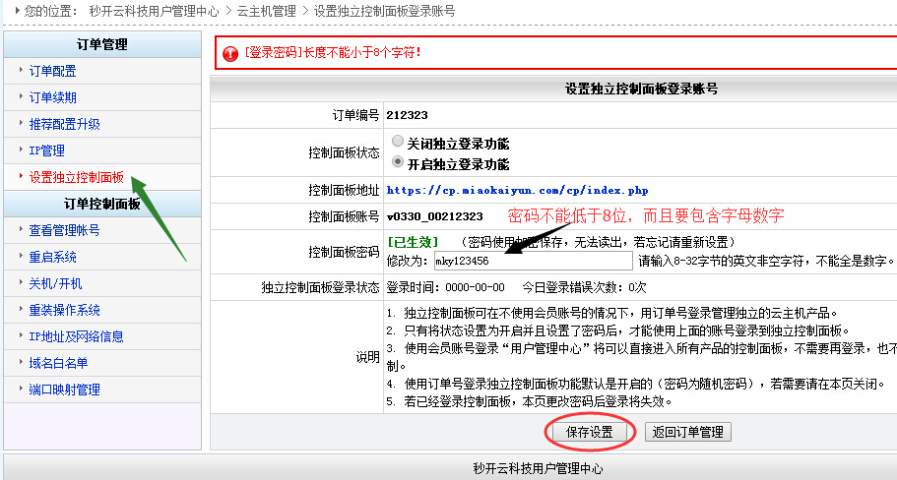Image resolution: width=897 pixels, height=480 pixels.
Task: Open 订单配置 in sidebar
Action: coord(52,71)
